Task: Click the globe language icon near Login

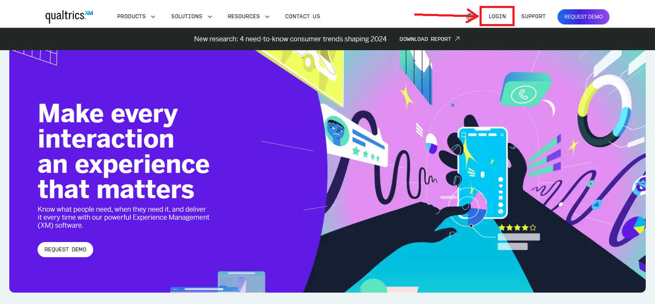Action: click(x=470, y=16)
